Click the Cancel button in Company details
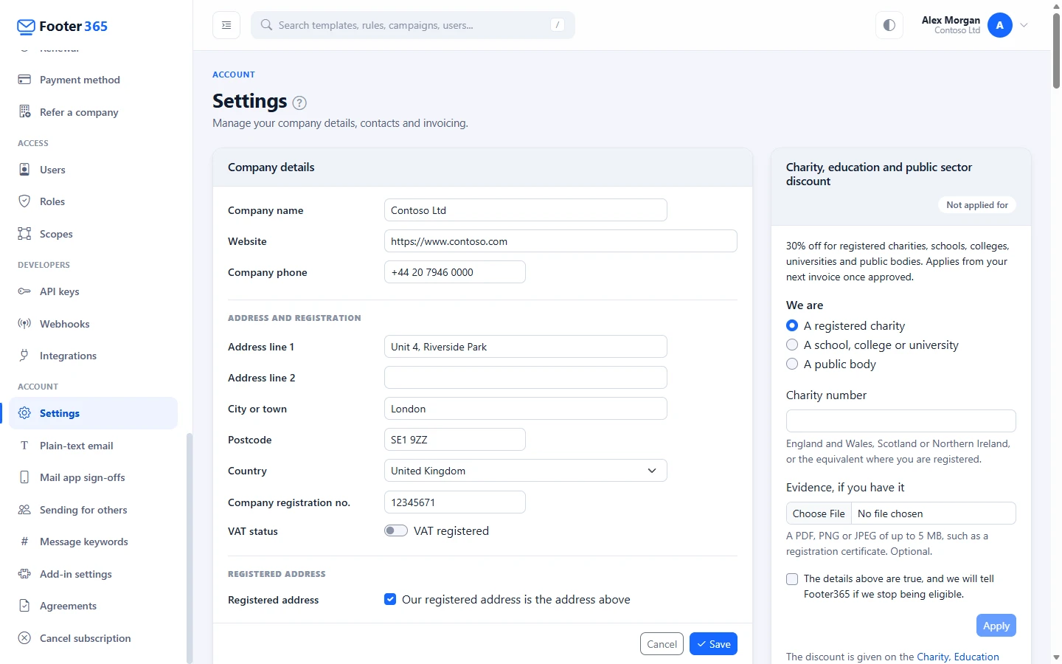 (662, 644)
